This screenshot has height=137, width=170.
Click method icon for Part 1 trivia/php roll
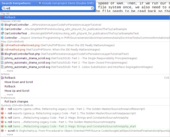[2, 122]
